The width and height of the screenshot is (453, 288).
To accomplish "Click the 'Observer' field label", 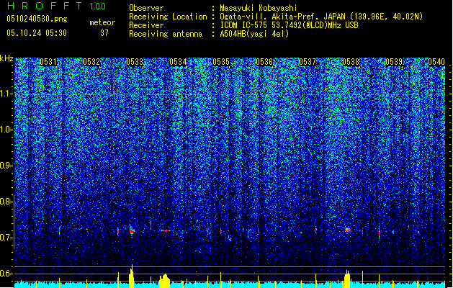I will click(146, 8).
